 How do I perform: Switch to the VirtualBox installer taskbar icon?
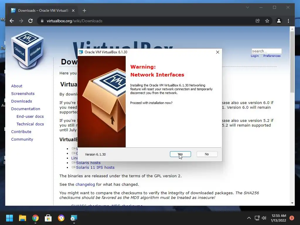pyautogui.click(x=74, y=218)
